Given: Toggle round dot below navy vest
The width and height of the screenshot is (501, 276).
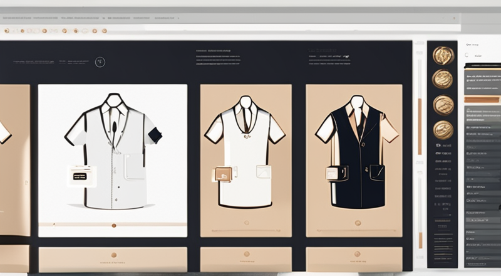Looking at the screenshot, I should [357, 223].
